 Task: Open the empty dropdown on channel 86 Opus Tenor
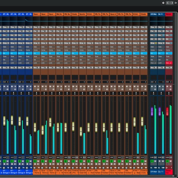(x=113, y=82)
